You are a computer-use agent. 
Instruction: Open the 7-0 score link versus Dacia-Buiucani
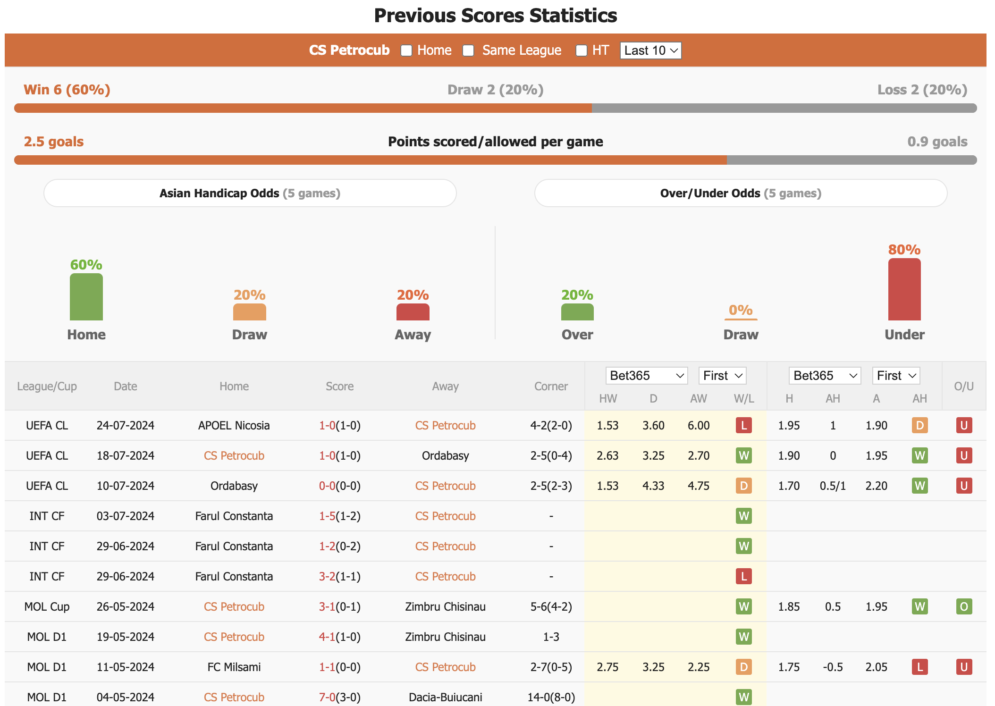click(x=327, y=697)
